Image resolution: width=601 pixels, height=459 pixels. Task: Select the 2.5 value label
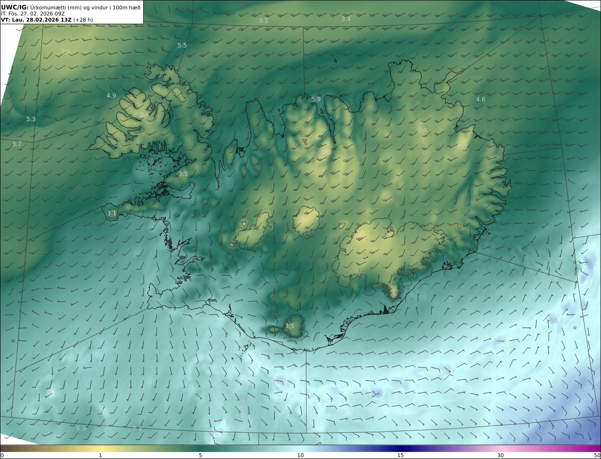click(66, 51)
